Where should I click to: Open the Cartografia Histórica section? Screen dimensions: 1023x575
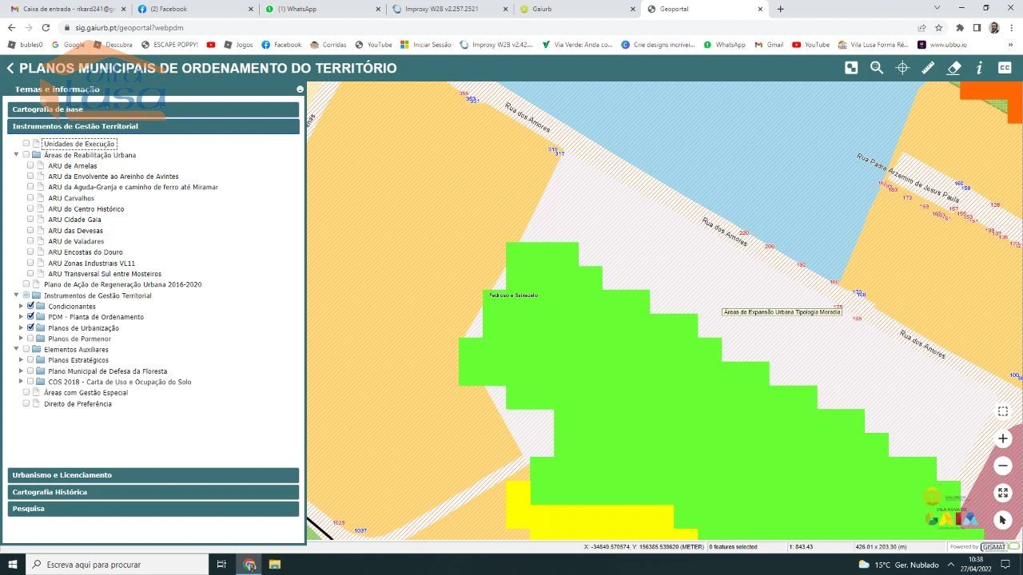click(153, 492)
